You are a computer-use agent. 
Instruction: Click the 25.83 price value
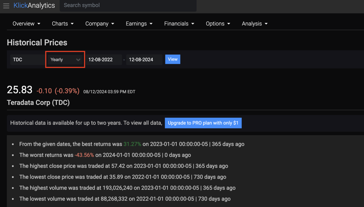pyautogui.click(x=19, y=90)
